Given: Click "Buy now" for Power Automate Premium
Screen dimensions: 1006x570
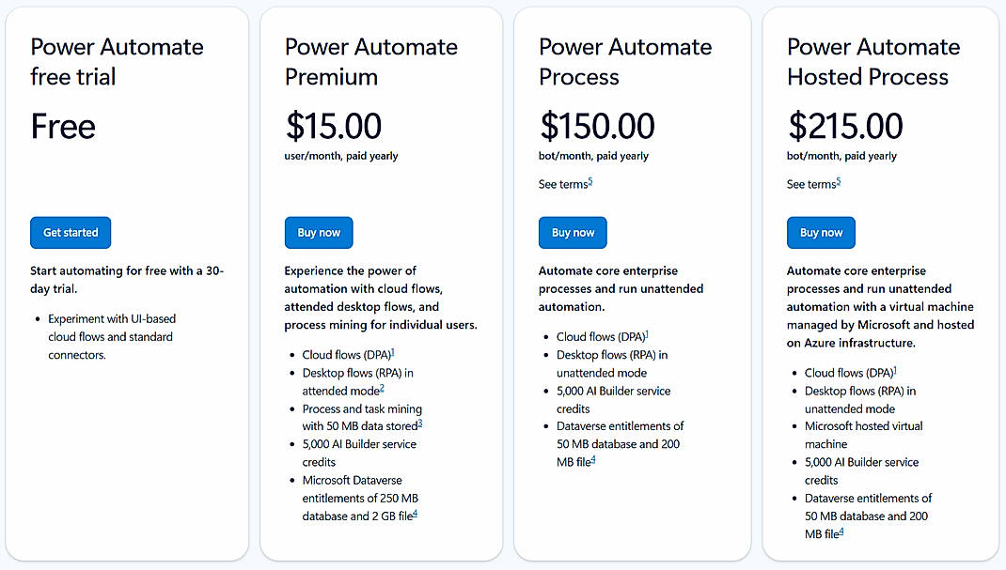Looking at the screenshot, I should click(x=318, y=232).
